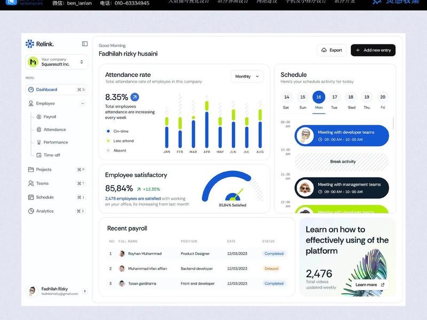Click the Break activity block

point(342,162)
